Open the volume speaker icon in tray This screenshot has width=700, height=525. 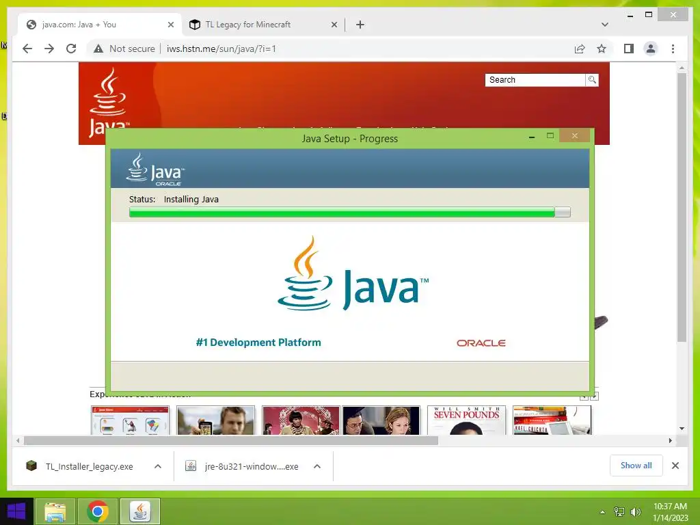635,512
